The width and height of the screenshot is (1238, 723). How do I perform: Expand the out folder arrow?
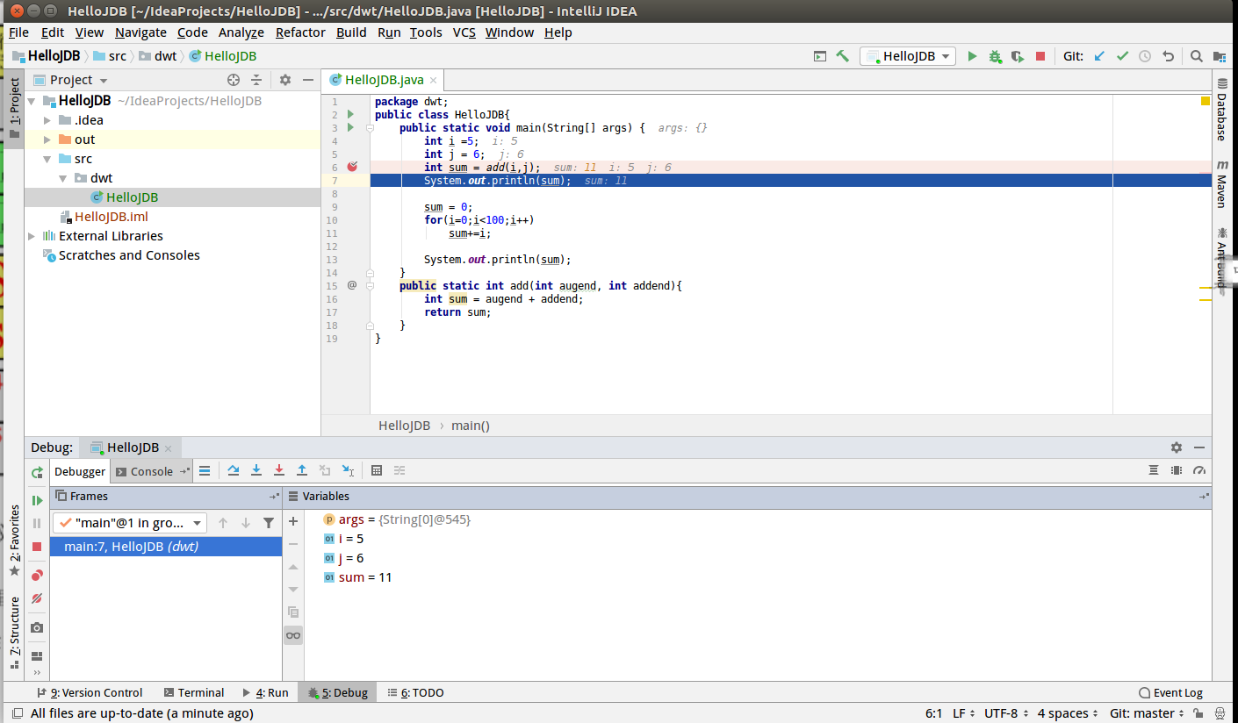coord(48,140)
